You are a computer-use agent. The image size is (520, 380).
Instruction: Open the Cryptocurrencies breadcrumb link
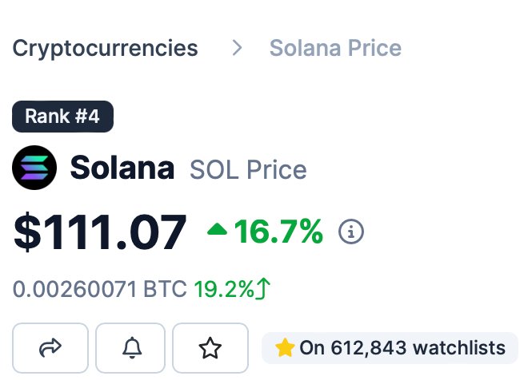point(105,48)
